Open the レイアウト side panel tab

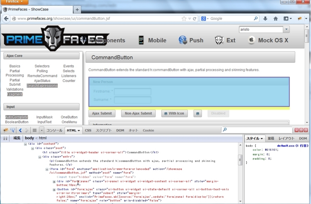[287, 138]
